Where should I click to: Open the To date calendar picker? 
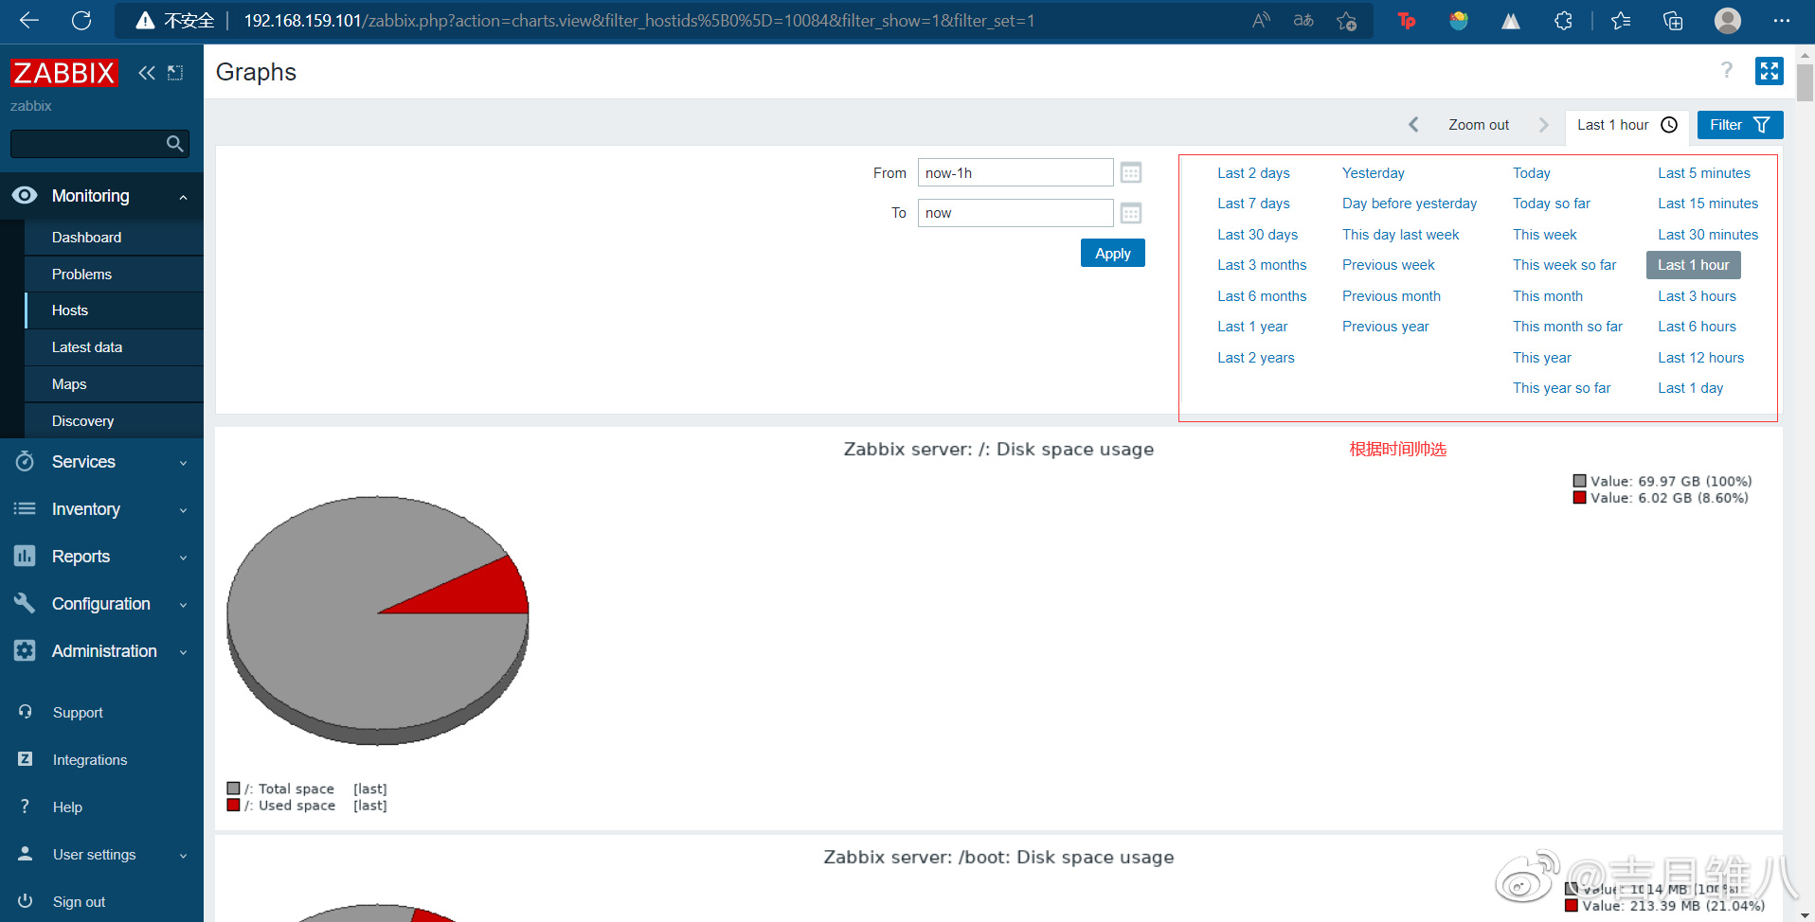pyautogui.click(x=1131, y=213)
